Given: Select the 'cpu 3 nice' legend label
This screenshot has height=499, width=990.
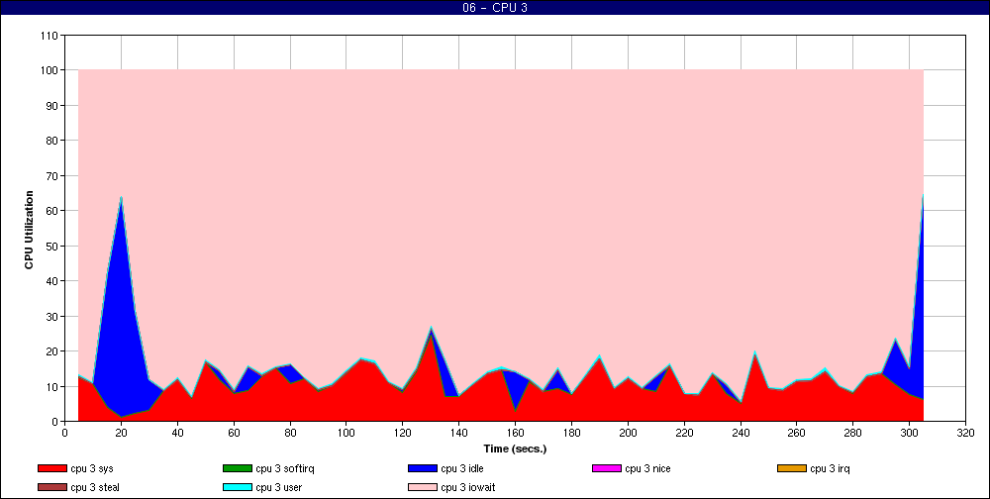Looking at the screenshot, I should click(647, 468).
